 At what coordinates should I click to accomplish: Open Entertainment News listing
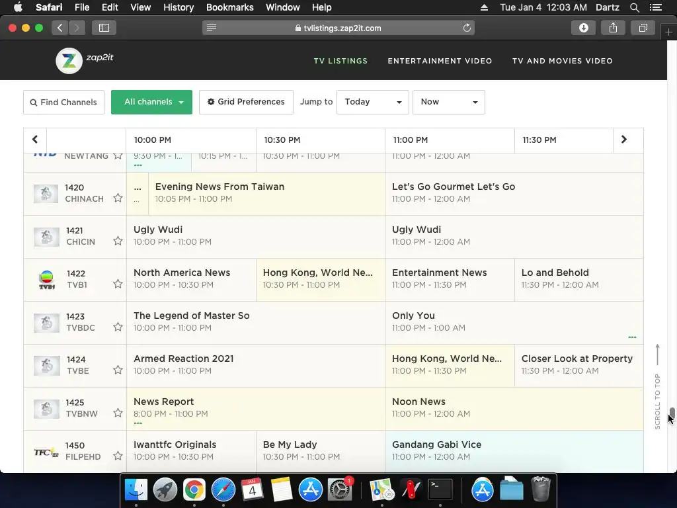(x=450, y=280)
